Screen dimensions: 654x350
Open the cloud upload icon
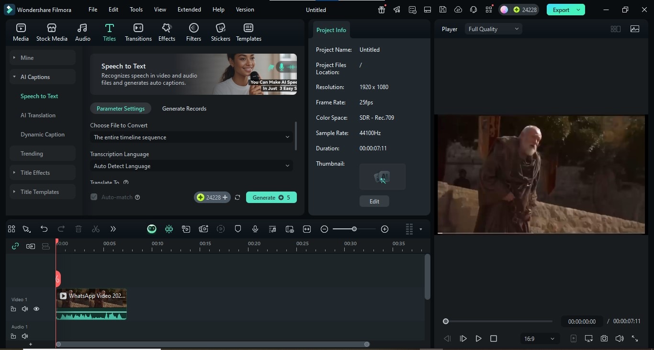(x=458, y=10)
